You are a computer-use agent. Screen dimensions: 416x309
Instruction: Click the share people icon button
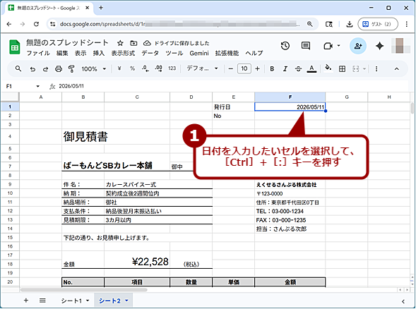point(358,46)
